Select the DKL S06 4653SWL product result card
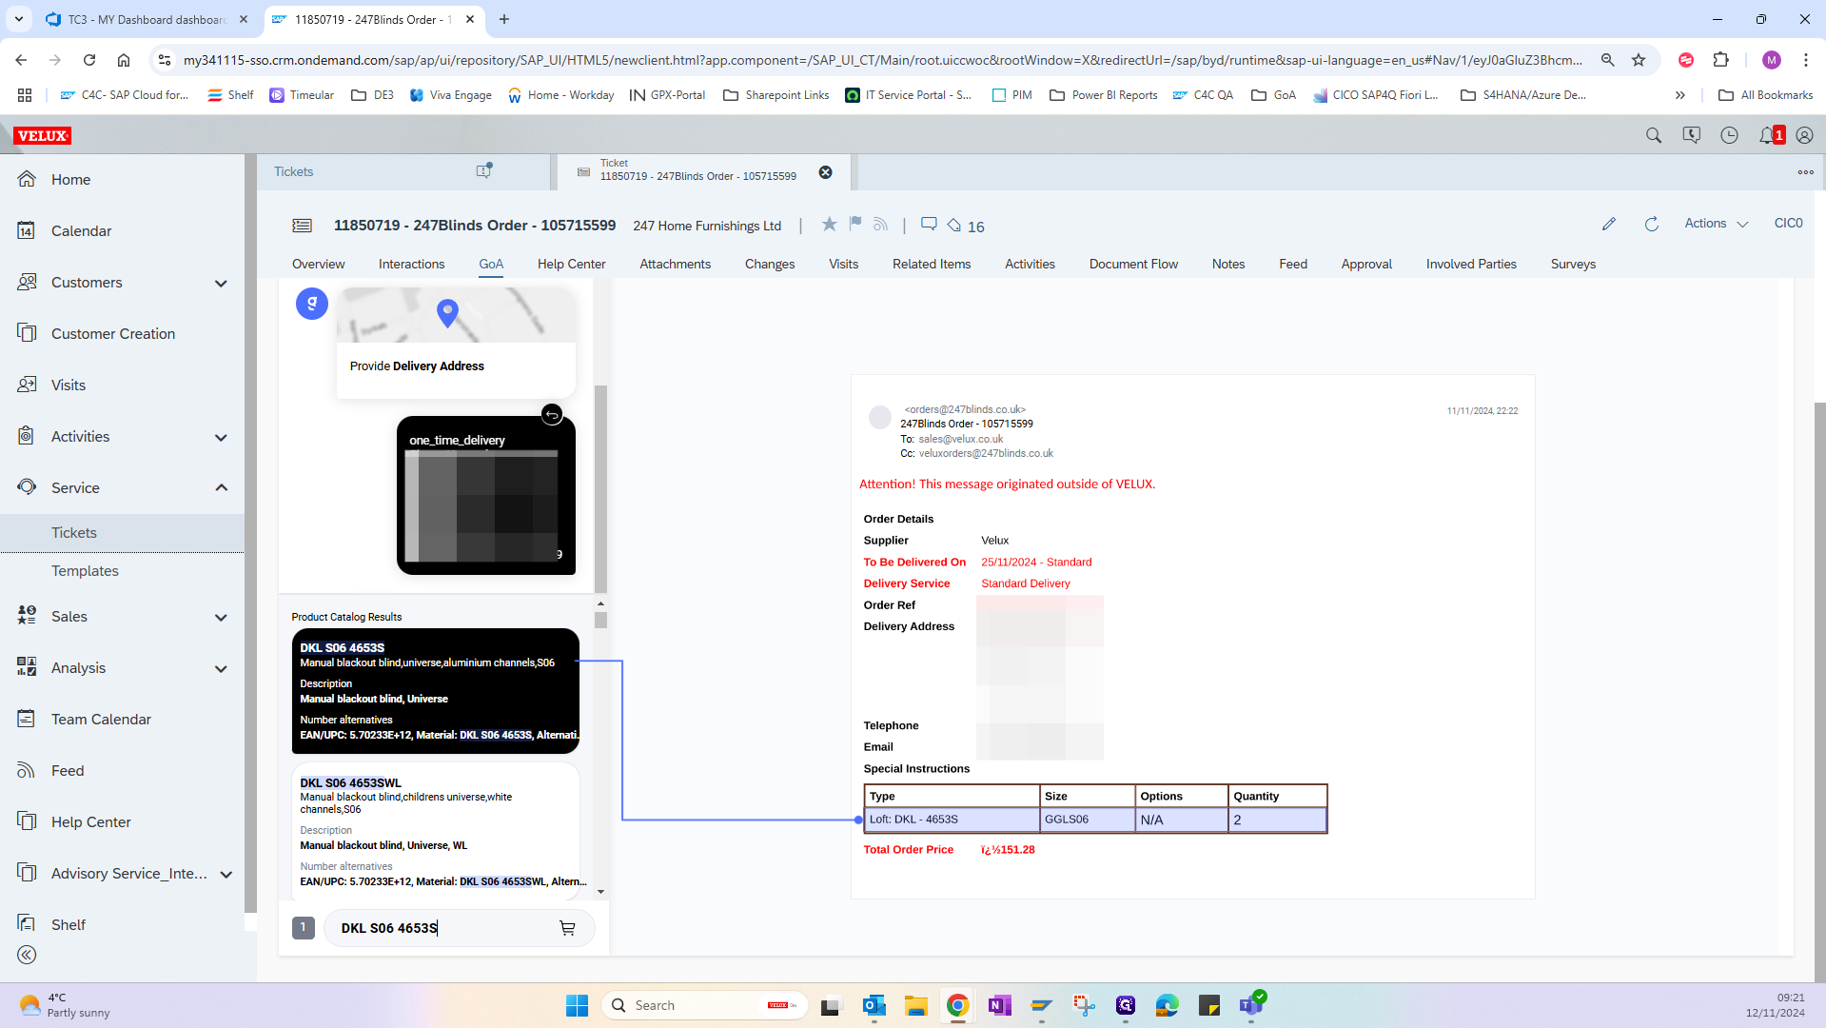The image size is (1826, 1028). point(436,830)
